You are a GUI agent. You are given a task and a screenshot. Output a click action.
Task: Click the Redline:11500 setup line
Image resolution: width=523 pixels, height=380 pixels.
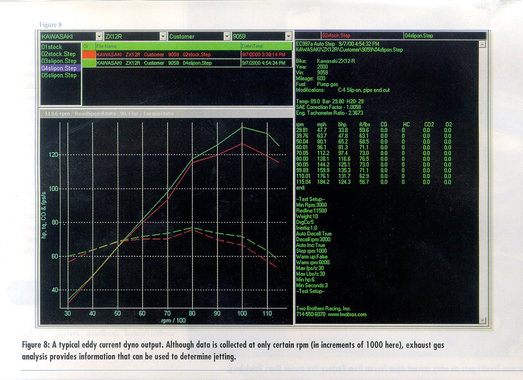pos(311,211)
